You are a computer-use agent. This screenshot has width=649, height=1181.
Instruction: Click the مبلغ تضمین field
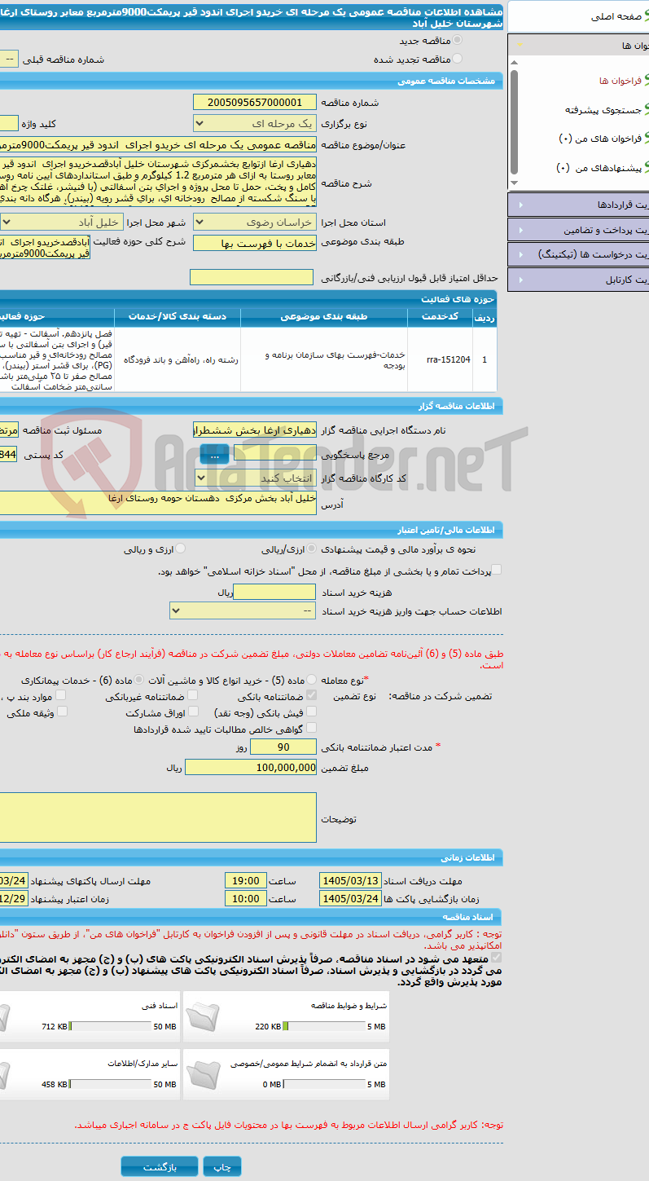coord(251,767)
